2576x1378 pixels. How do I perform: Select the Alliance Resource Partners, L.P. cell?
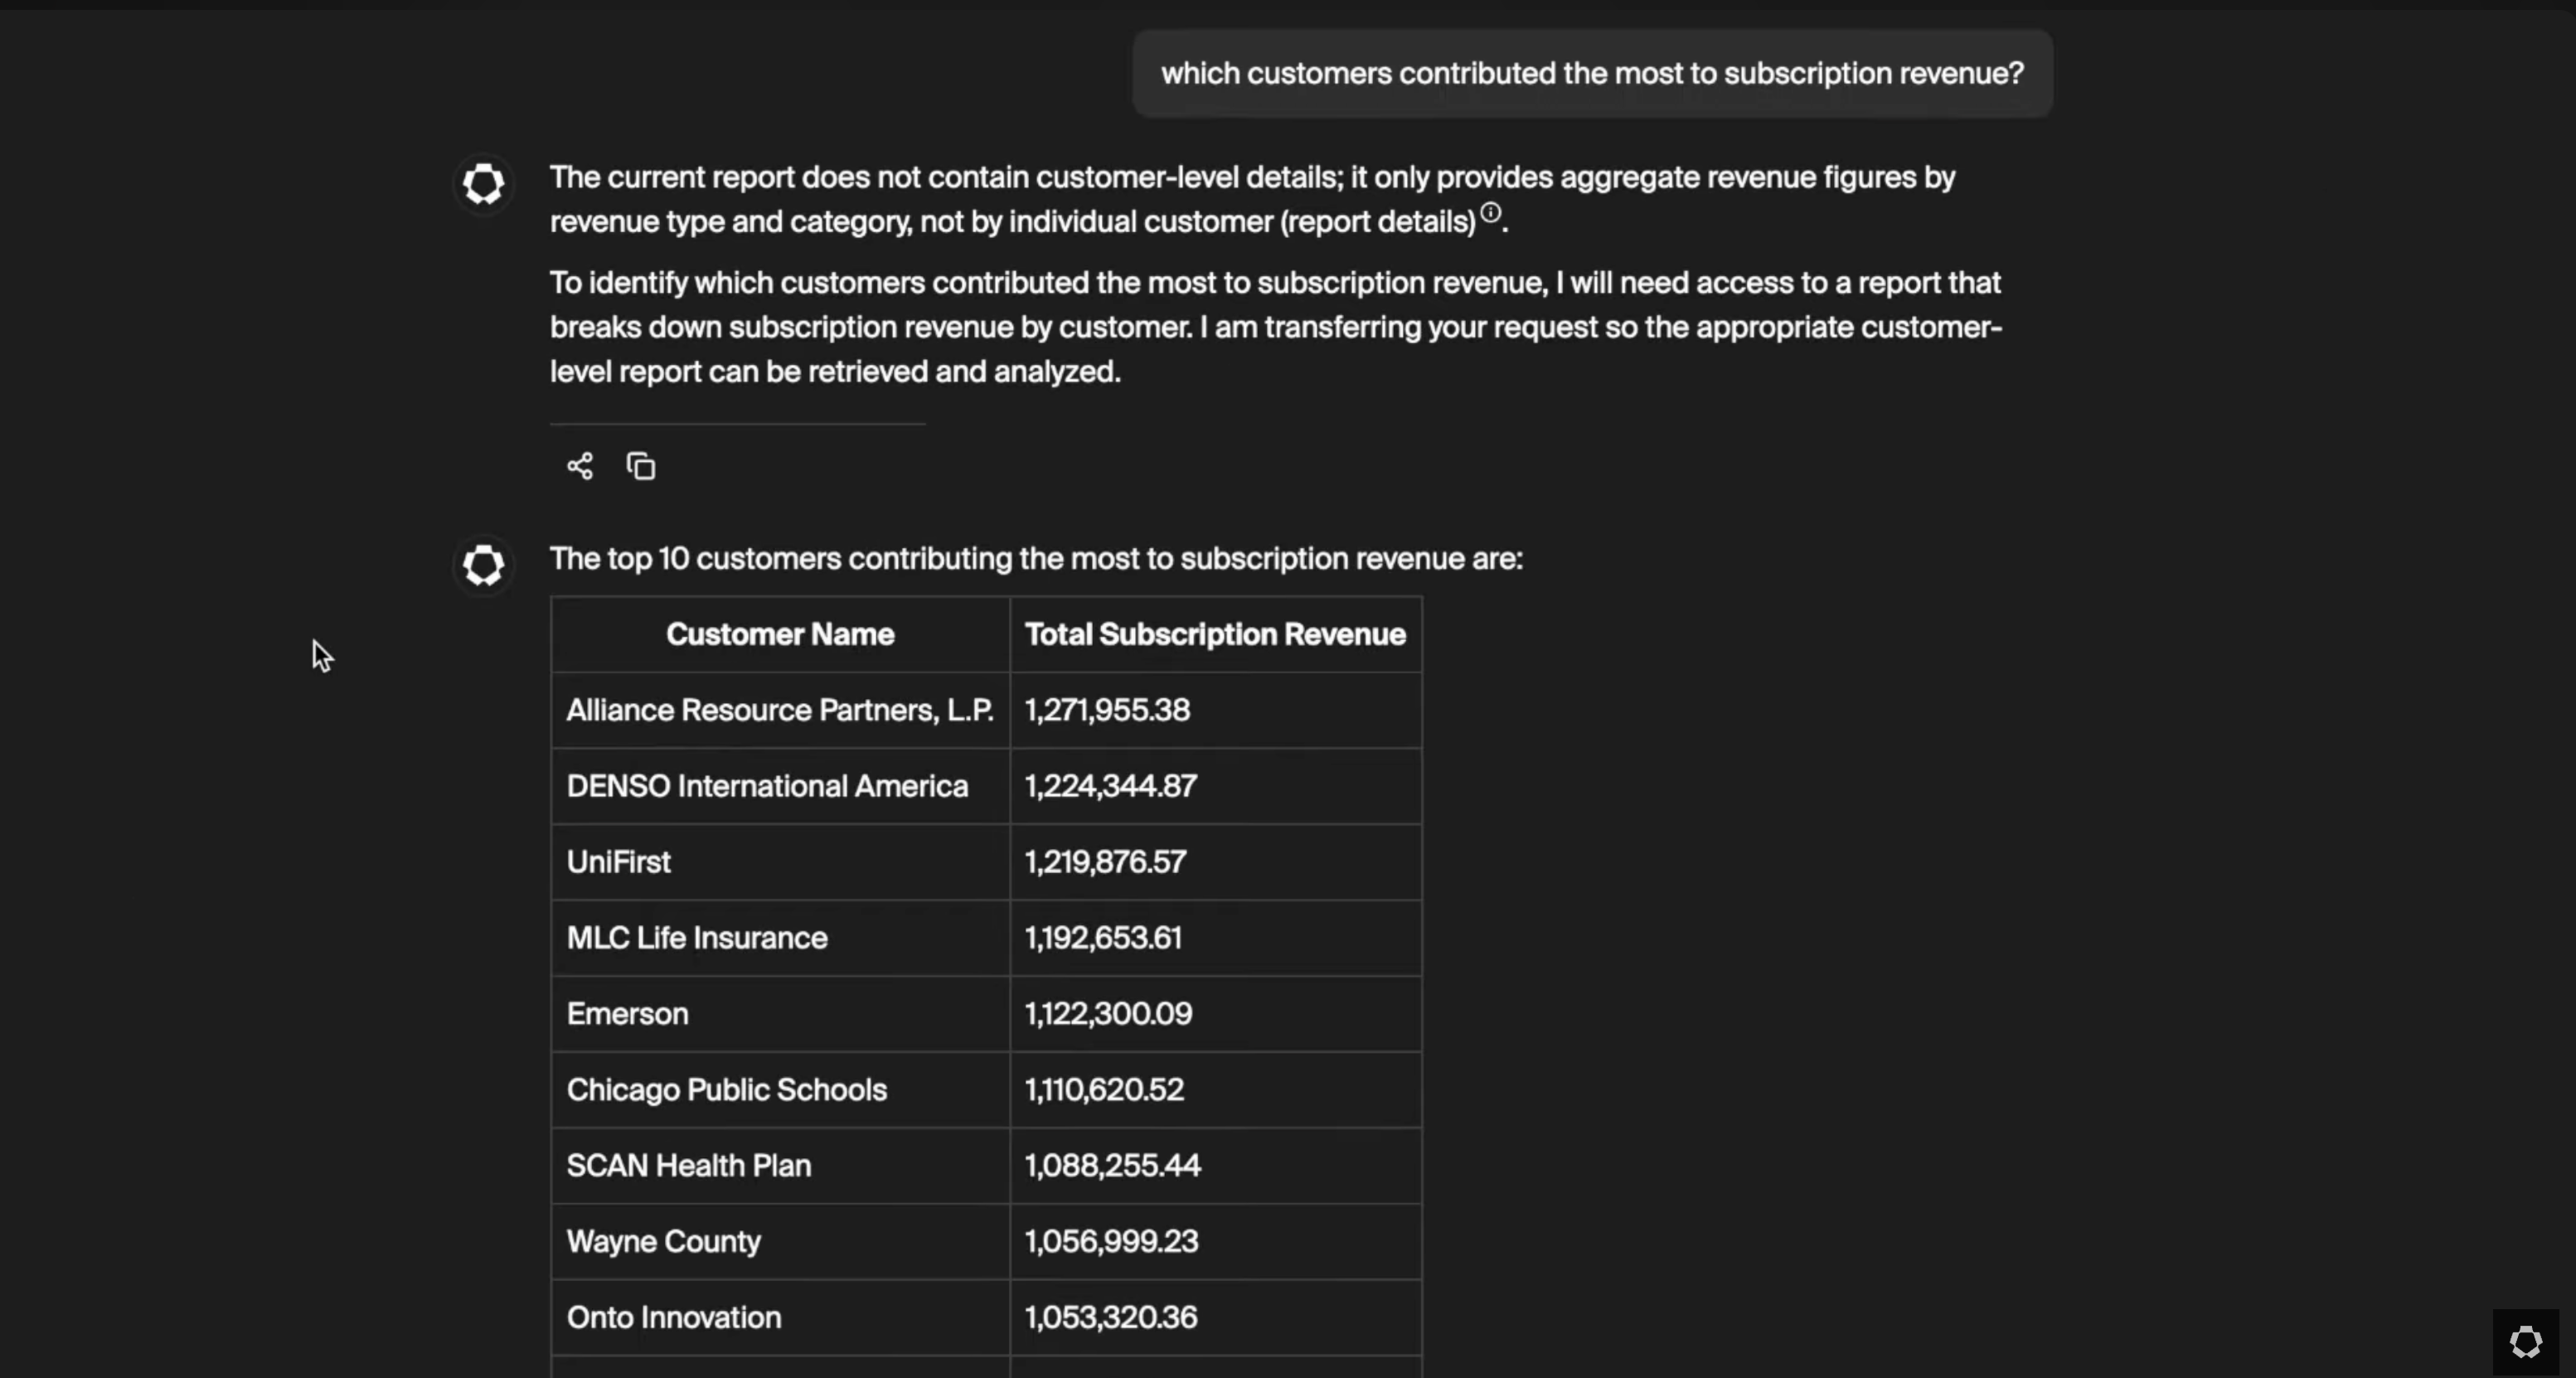point(780,710)
